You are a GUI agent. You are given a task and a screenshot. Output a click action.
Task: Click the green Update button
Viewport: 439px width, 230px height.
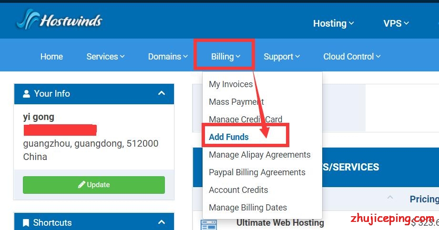[94, 185]
